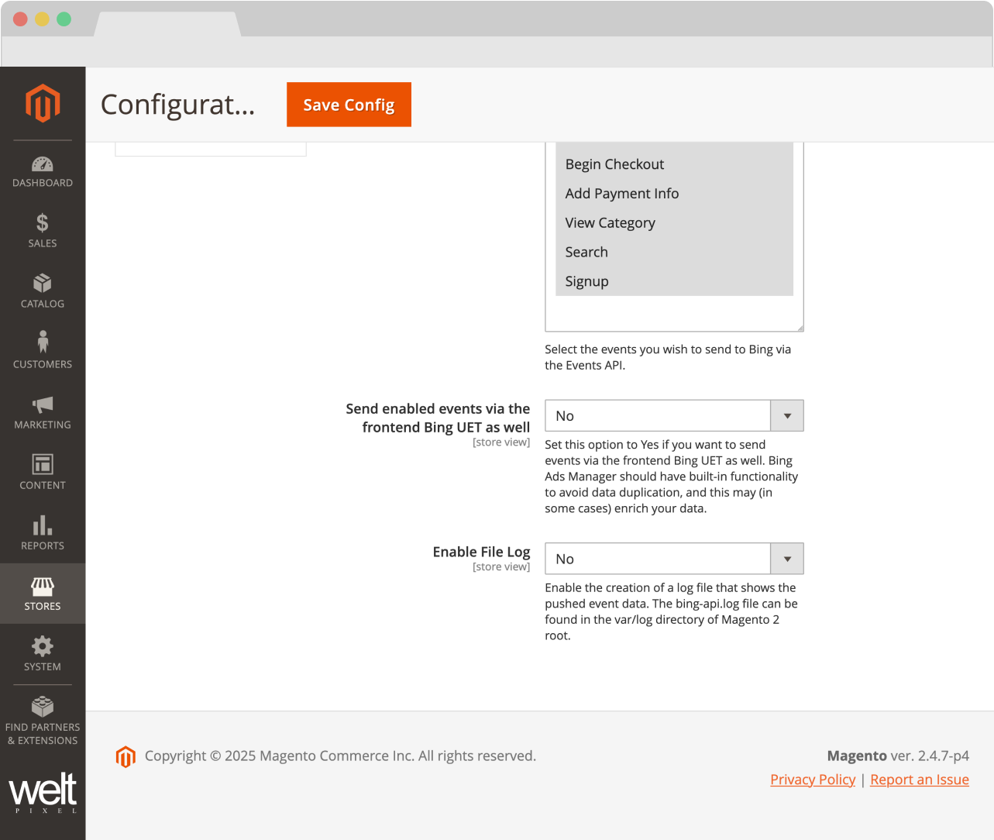This screenshot has height=840, width=994.
Task: Toggle Signup event selection
Action: point(586,281)
